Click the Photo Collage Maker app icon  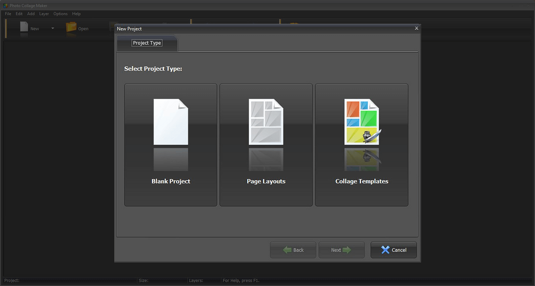click(x=5, y=6)
